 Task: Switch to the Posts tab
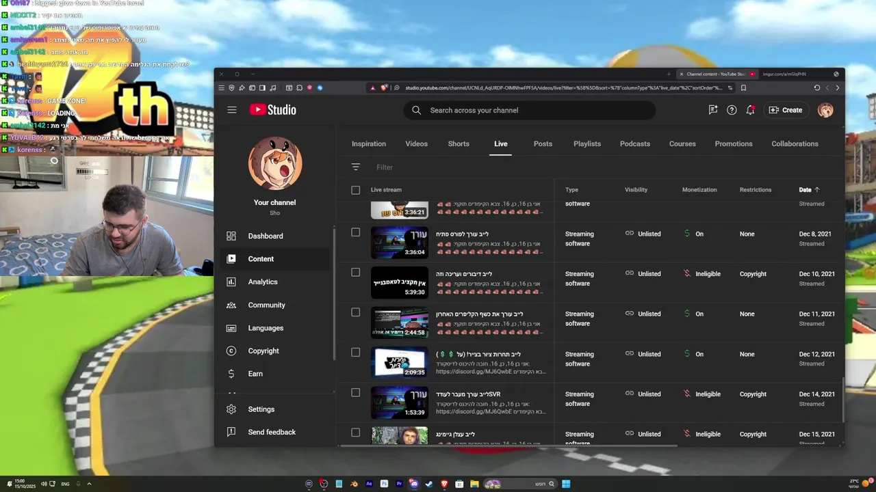543,143
